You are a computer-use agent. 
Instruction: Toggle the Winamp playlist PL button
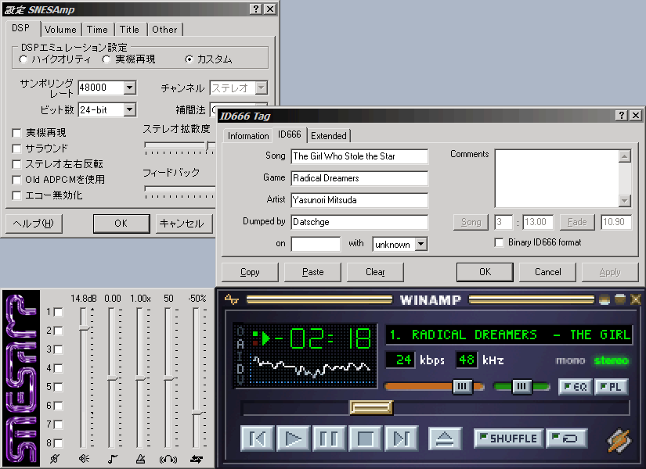[612, 387]
